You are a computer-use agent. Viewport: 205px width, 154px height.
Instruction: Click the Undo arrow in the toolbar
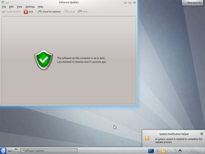tap(67, 12)
